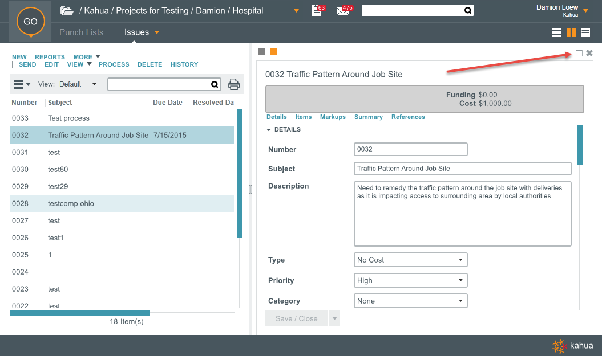Open messages envelope with 475 badge
602x356 pixels.
[343, 10]
